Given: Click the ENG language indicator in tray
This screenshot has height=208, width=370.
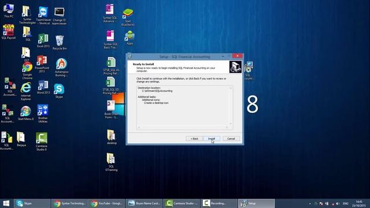Looking at the screenshot, I should pyautogui.click(x=346, y=203).
